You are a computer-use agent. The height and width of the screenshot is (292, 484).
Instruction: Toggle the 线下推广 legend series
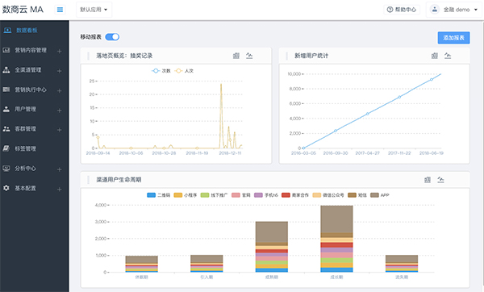click(214, 195)
